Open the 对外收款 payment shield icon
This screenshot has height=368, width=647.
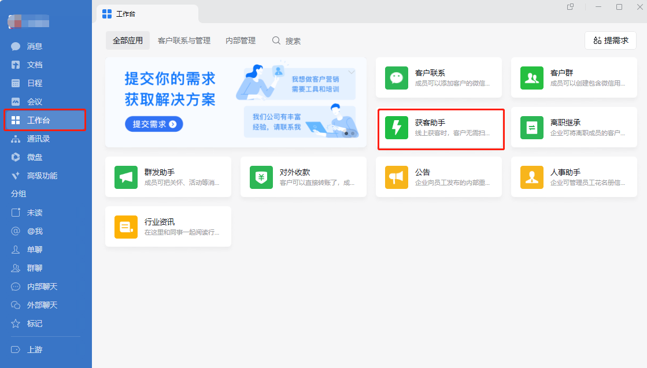261,177
